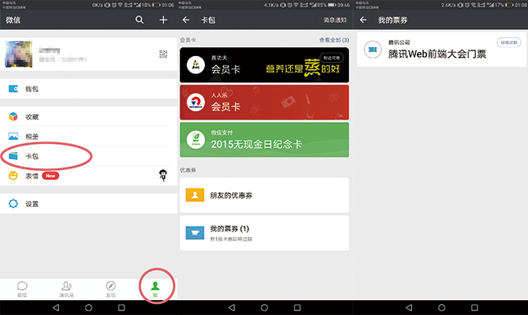The height and width of the screenshot is (315, 528).
Task: Open 朋友的优惠券 coupon row
Action: pos(264,194)
